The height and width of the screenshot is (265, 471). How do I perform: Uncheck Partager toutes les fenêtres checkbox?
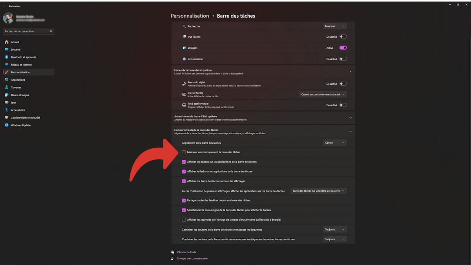point(184,200)
